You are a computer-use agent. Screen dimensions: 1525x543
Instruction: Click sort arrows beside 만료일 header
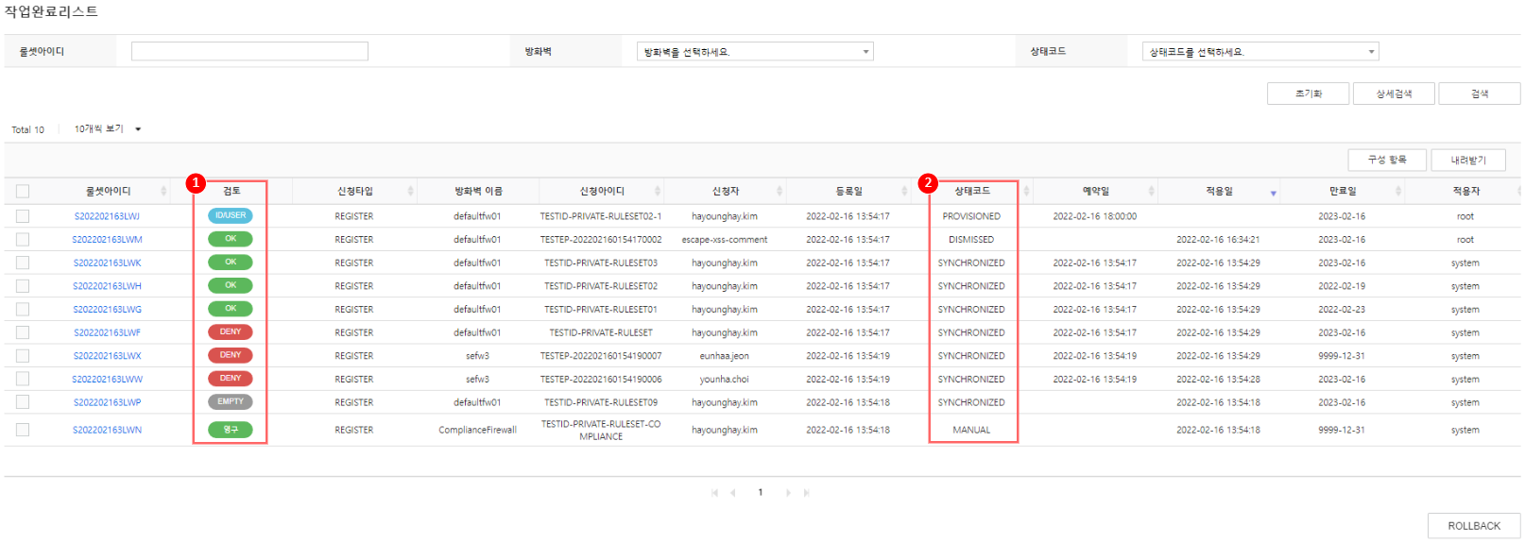pos(1398,192)
